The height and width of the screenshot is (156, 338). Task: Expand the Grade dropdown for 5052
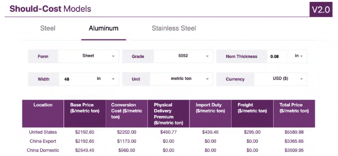pos(183,56)
